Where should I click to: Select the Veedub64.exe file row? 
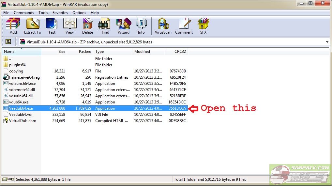click(21, 108)
